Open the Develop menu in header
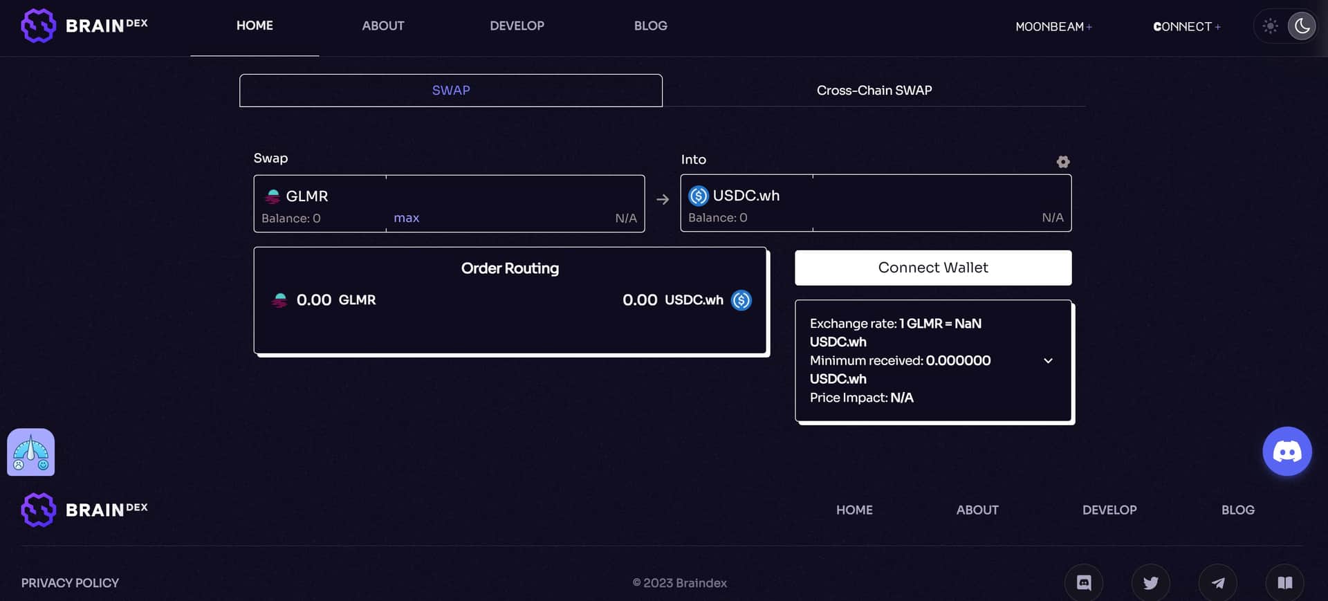This screenshot has width=1328, height=601. (517, 26)
